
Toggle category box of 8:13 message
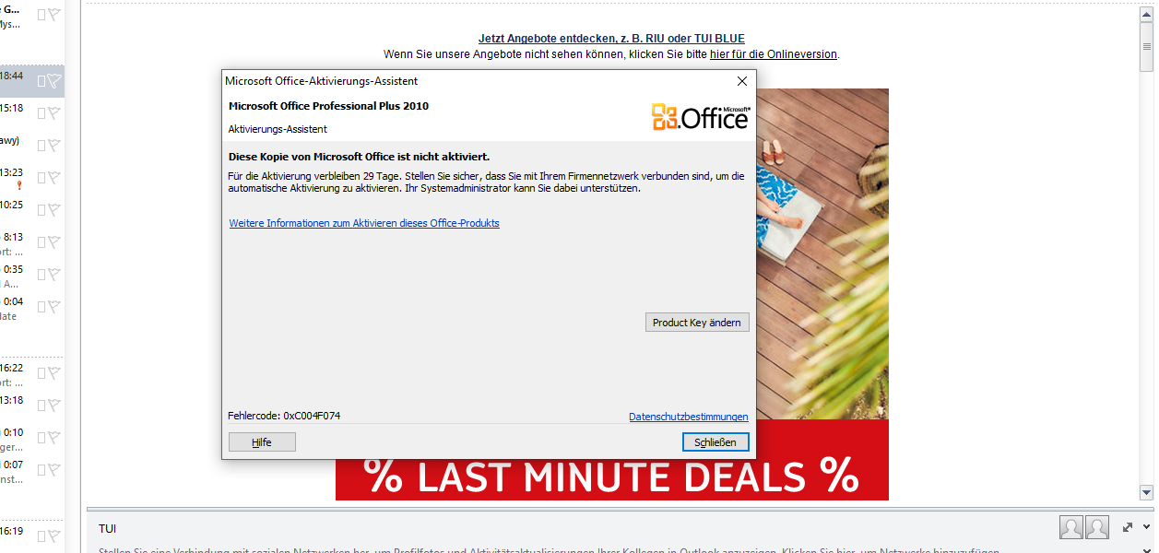click(x=41, y=242)
